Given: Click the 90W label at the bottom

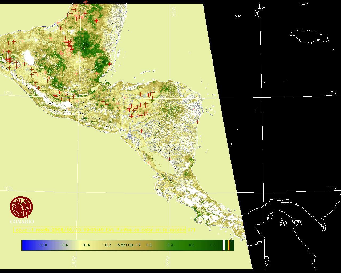Looking at the screenshot, I should (74, 261).
